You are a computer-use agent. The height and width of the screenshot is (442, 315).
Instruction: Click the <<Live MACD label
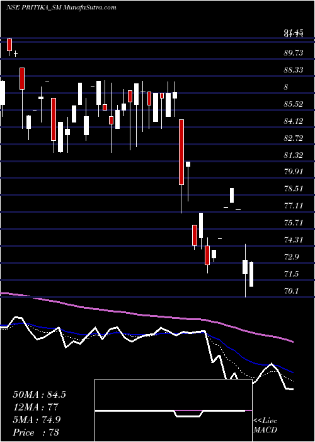[265, 425]
